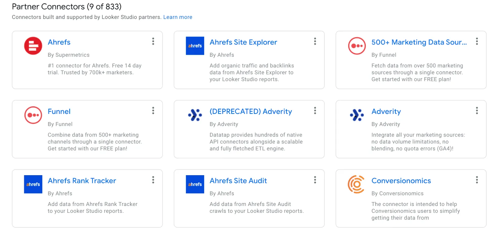The height and width of the screenshot is (236, 498).
Task: Click the Ahrefs Site Audit logo icon
Action: (x=195, y=184)
